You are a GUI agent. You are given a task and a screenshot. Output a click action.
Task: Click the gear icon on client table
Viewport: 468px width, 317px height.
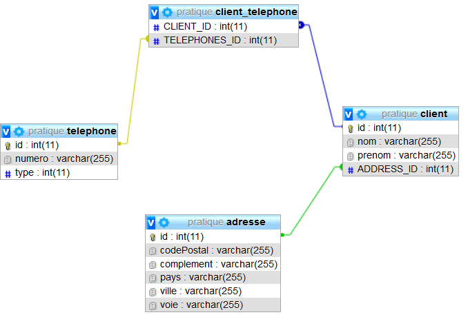coord(361,114)
